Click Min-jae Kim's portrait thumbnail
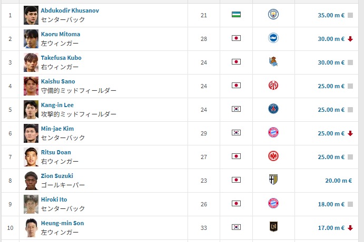This screenshot has width=364, height=242. coord(31,133)
